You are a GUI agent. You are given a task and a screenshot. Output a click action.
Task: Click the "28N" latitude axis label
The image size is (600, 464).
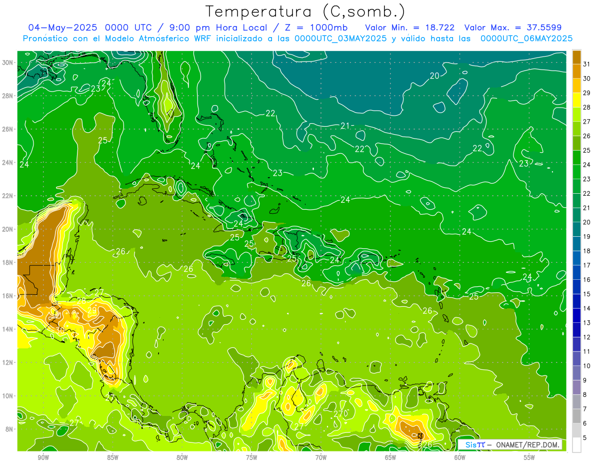pos(7,96)
